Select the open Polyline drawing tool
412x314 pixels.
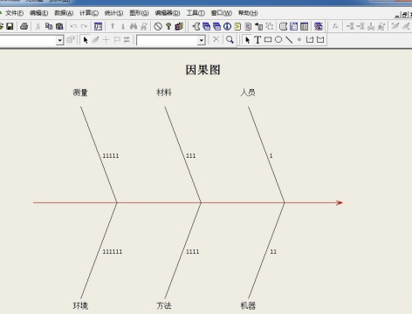(x=310, y=39)
